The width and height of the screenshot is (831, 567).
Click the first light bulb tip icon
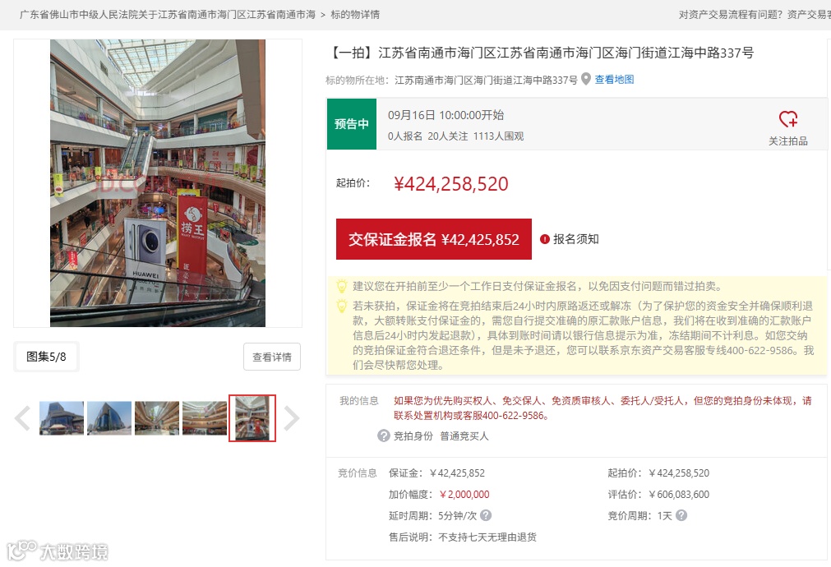[x=342, y=286]
